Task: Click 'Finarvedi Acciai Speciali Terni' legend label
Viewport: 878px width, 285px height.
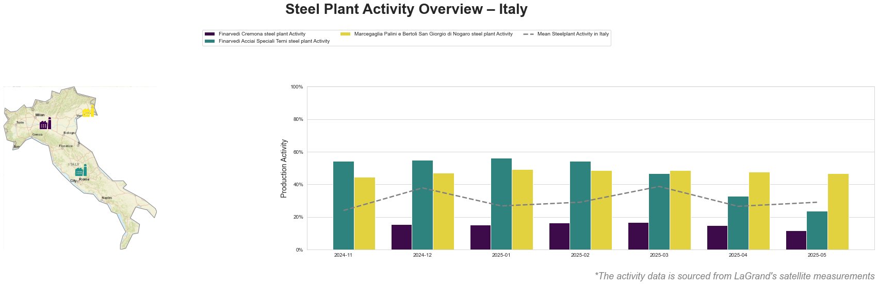Action: coord(274,41)
